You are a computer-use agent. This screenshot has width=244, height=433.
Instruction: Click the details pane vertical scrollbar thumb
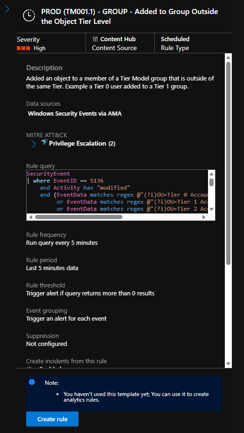tap(228, 163)
